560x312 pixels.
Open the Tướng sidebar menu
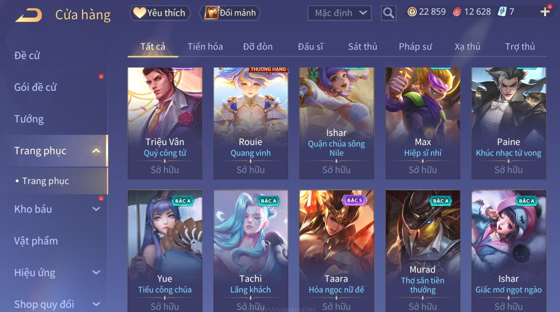tap(29, 119)
